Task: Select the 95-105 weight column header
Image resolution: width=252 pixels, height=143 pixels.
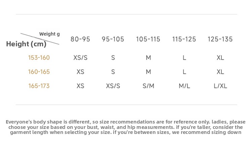Action: [x=113, y=39]
